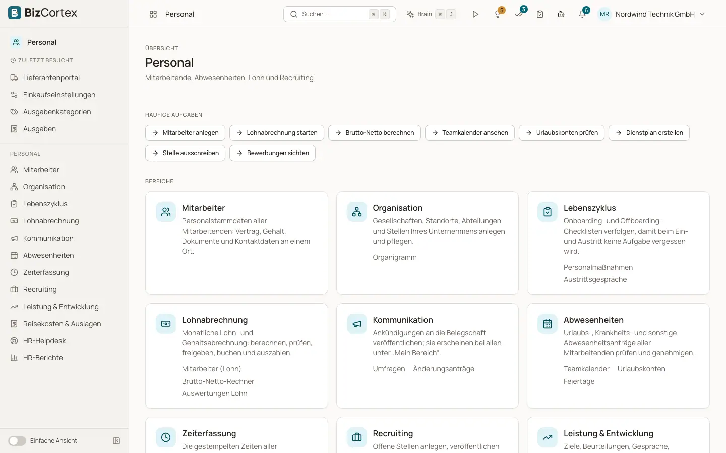This screenshot has width=726, height=453.
Task: Open the robot assistant icon in top bar
Action: coord(561,14)
